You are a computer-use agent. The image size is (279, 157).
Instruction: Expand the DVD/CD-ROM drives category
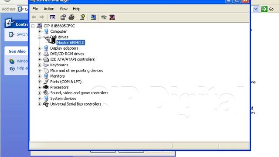pyautogui.click(x=40, y=54)
